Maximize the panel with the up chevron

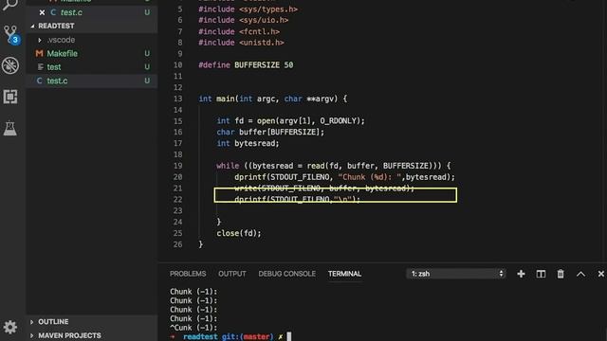tap(580, 274)
